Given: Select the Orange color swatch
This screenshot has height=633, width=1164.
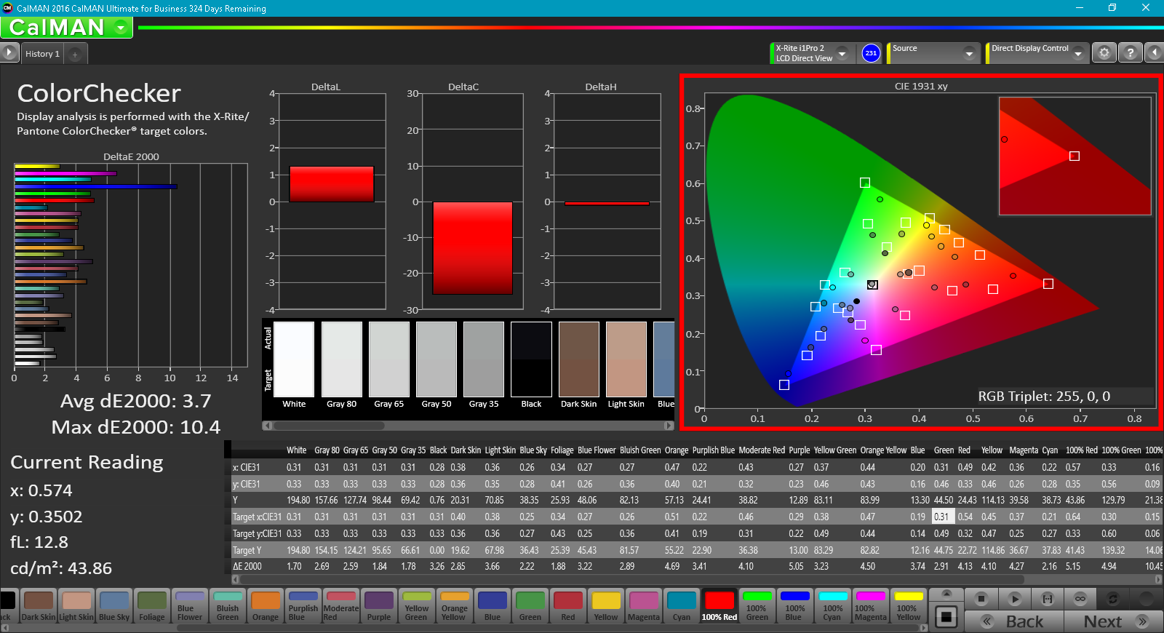Looking at the screenshot, I should click(266, 606).
